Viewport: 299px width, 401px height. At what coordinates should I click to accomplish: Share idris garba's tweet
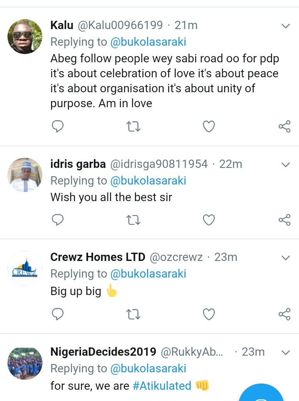pyautogui.click(x=284, y=219)
